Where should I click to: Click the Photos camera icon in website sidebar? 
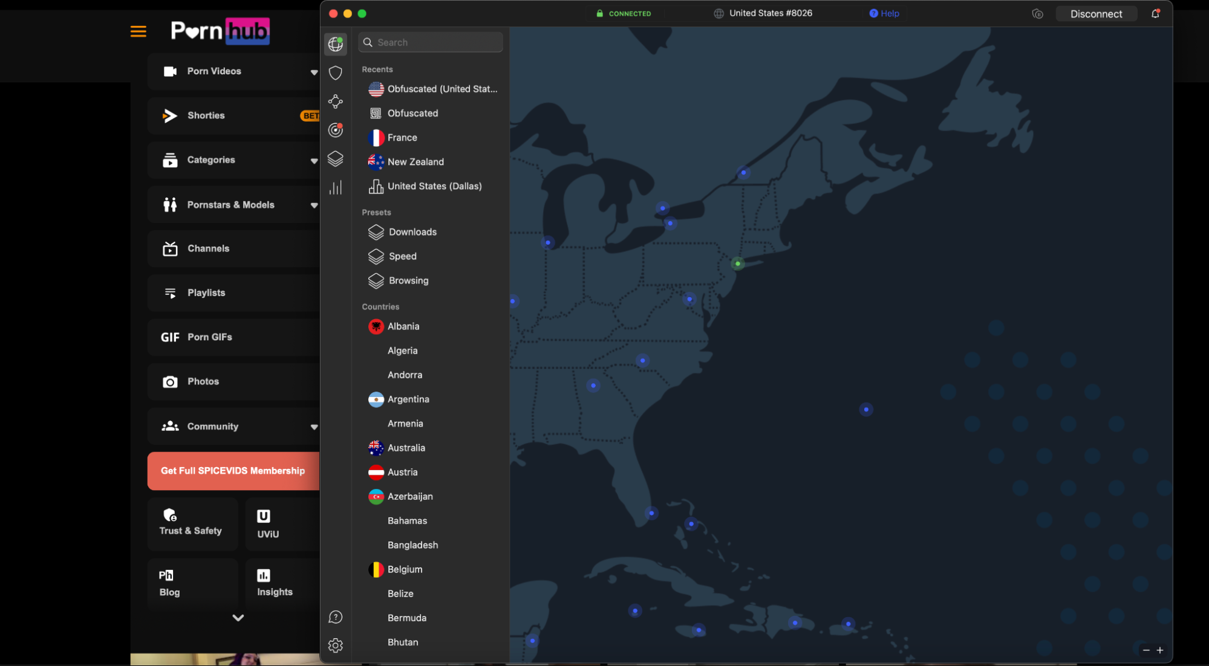click(170, 382)
